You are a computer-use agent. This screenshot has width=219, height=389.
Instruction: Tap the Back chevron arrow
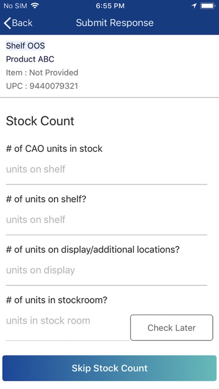click(x=7, y=23)
